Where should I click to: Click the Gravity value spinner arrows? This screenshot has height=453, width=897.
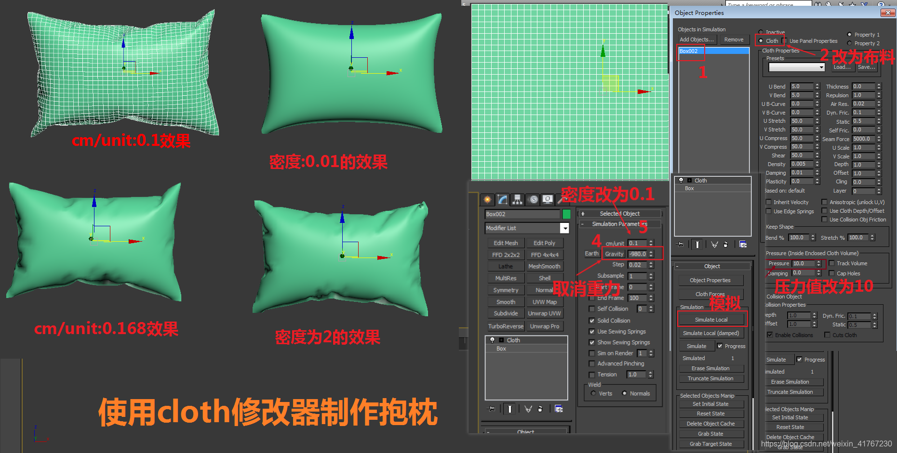(651, 254)
